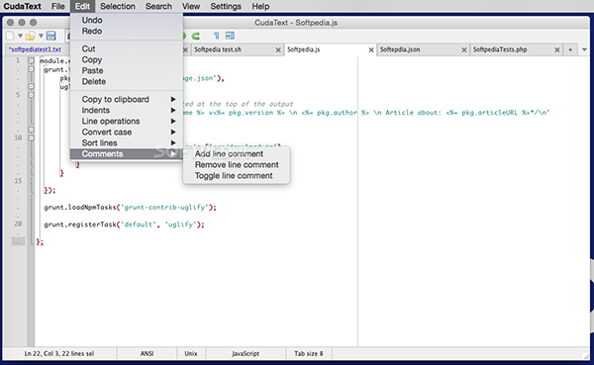Click the green redo arrow icon

[195, 36]
